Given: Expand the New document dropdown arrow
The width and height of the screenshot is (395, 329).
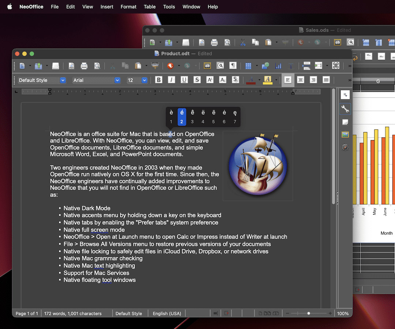Looking at the screenshot, I should (30, 66).
